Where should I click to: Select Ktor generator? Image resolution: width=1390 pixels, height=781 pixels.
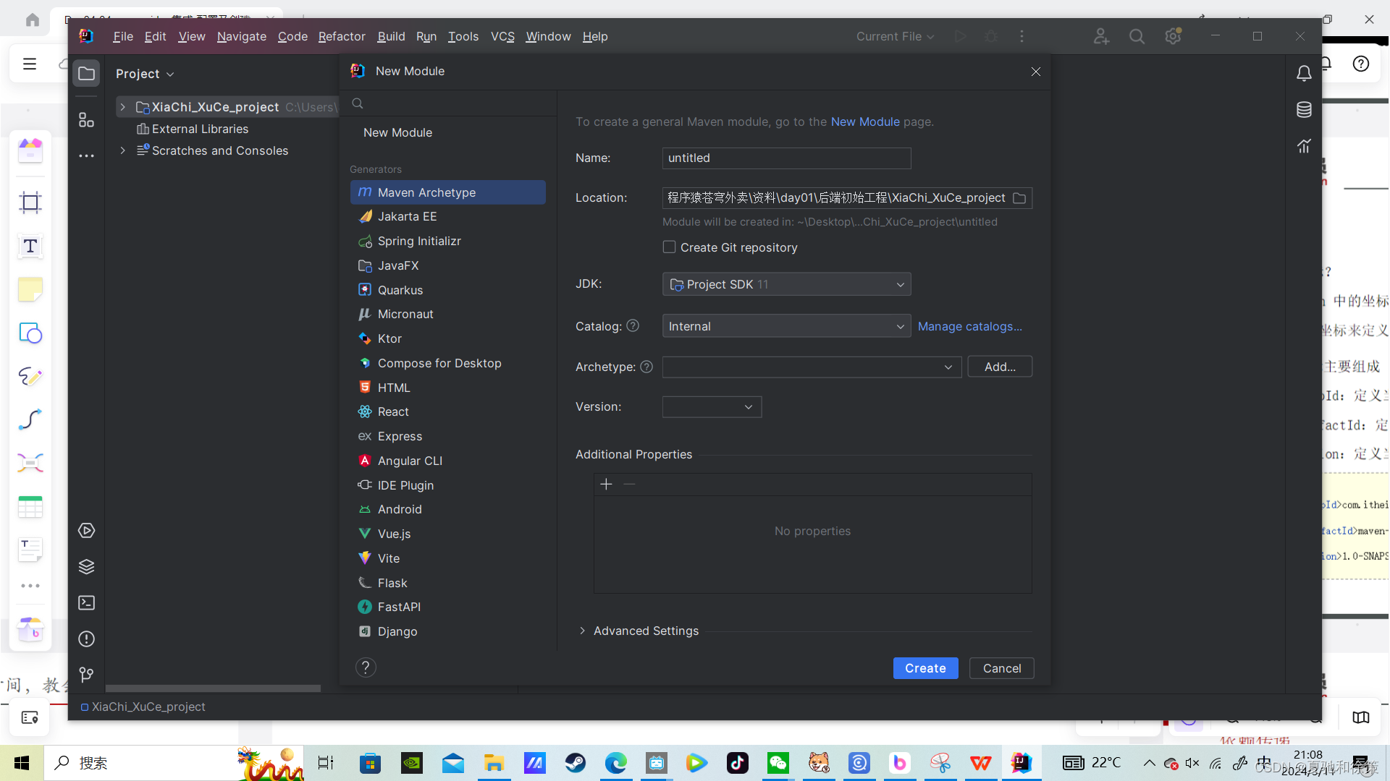click(x=448, y=338)
